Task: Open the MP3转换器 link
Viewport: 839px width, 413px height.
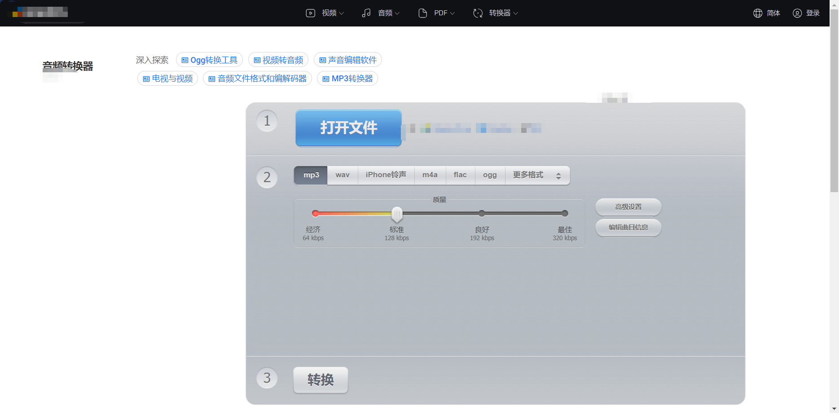Action: (x=347, y=79)
